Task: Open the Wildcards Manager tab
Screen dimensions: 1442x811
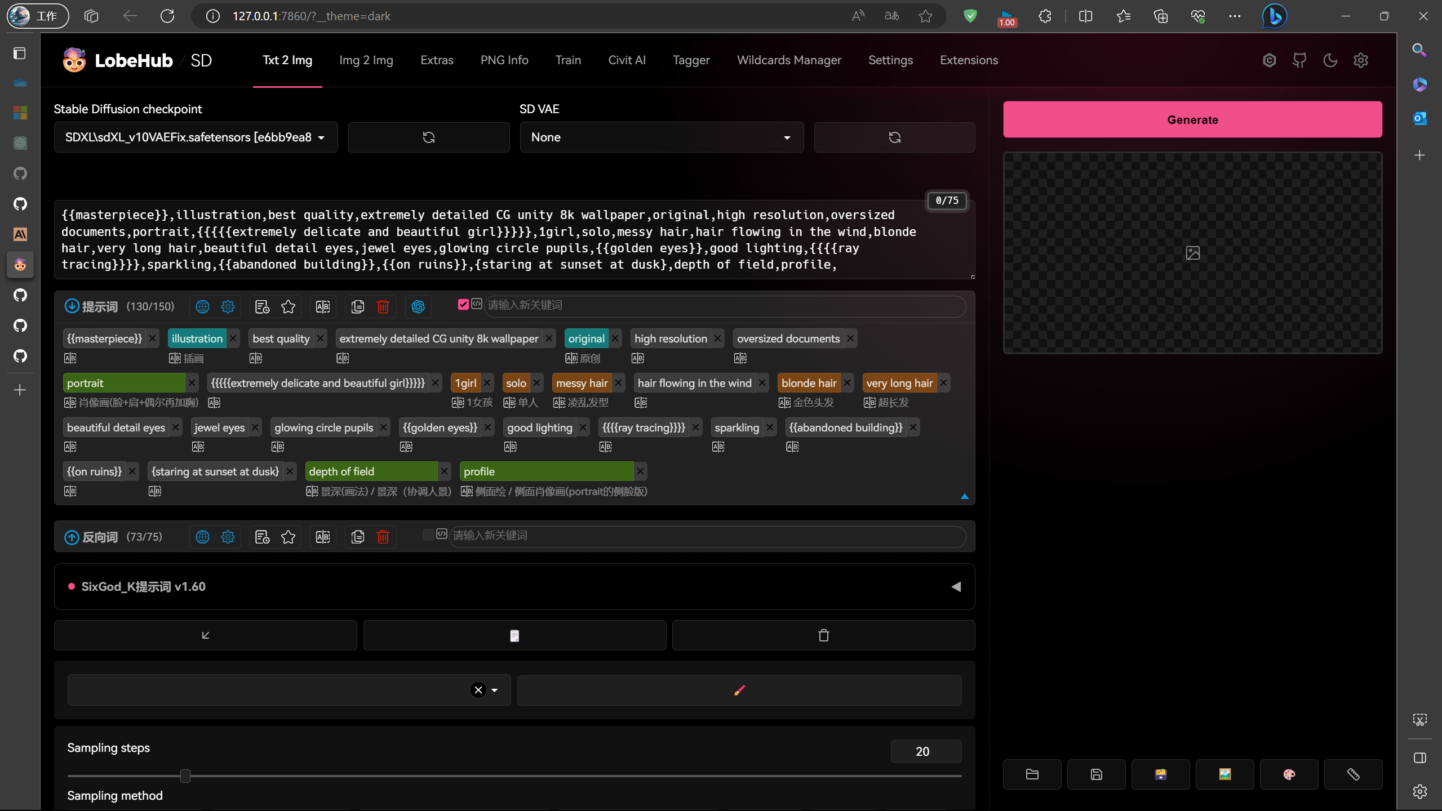Action: click(x=788, y=60)
